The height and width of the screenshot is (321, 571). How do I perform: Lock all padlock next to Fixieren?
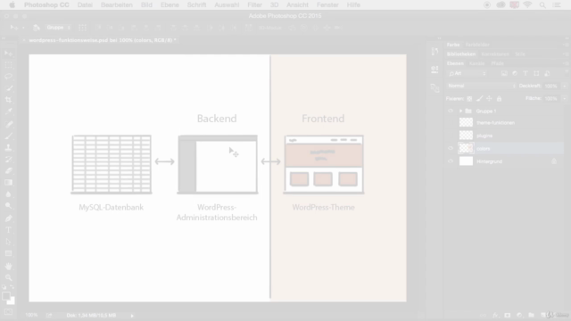point(499,99)
